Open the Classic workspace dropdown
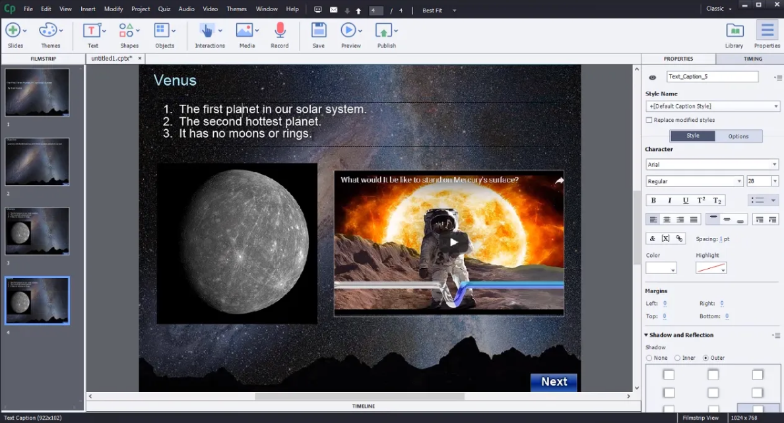Screen dimensions: 784x423 click(719, 9)
